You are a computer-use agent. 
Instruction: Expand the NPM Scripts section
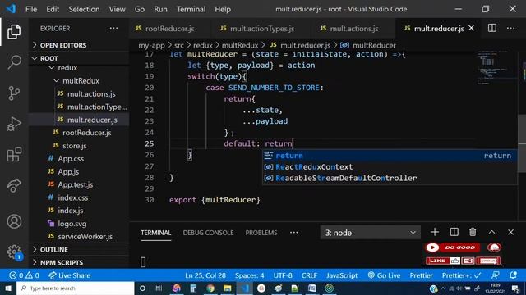tap(62, 262)
